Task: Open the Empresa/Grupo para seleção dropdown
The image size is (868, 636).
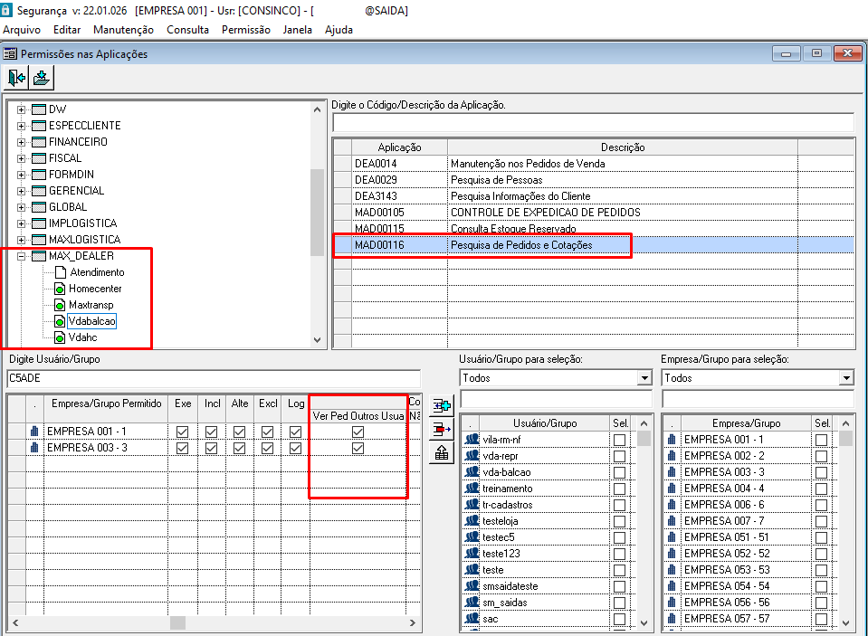Action: pos(846,378)
